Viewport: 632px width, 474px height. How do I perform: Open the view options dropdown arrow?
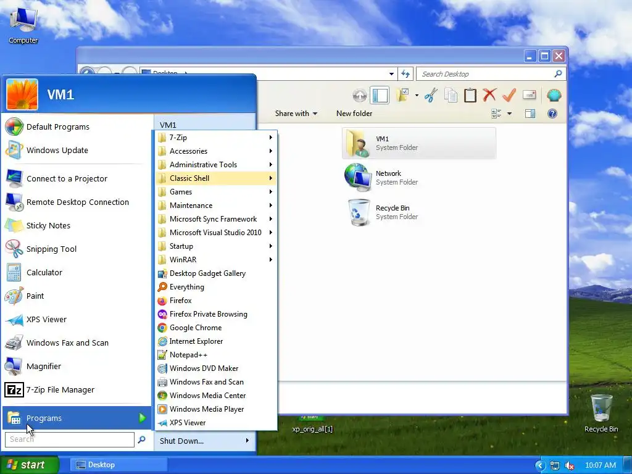coord(509,114)
